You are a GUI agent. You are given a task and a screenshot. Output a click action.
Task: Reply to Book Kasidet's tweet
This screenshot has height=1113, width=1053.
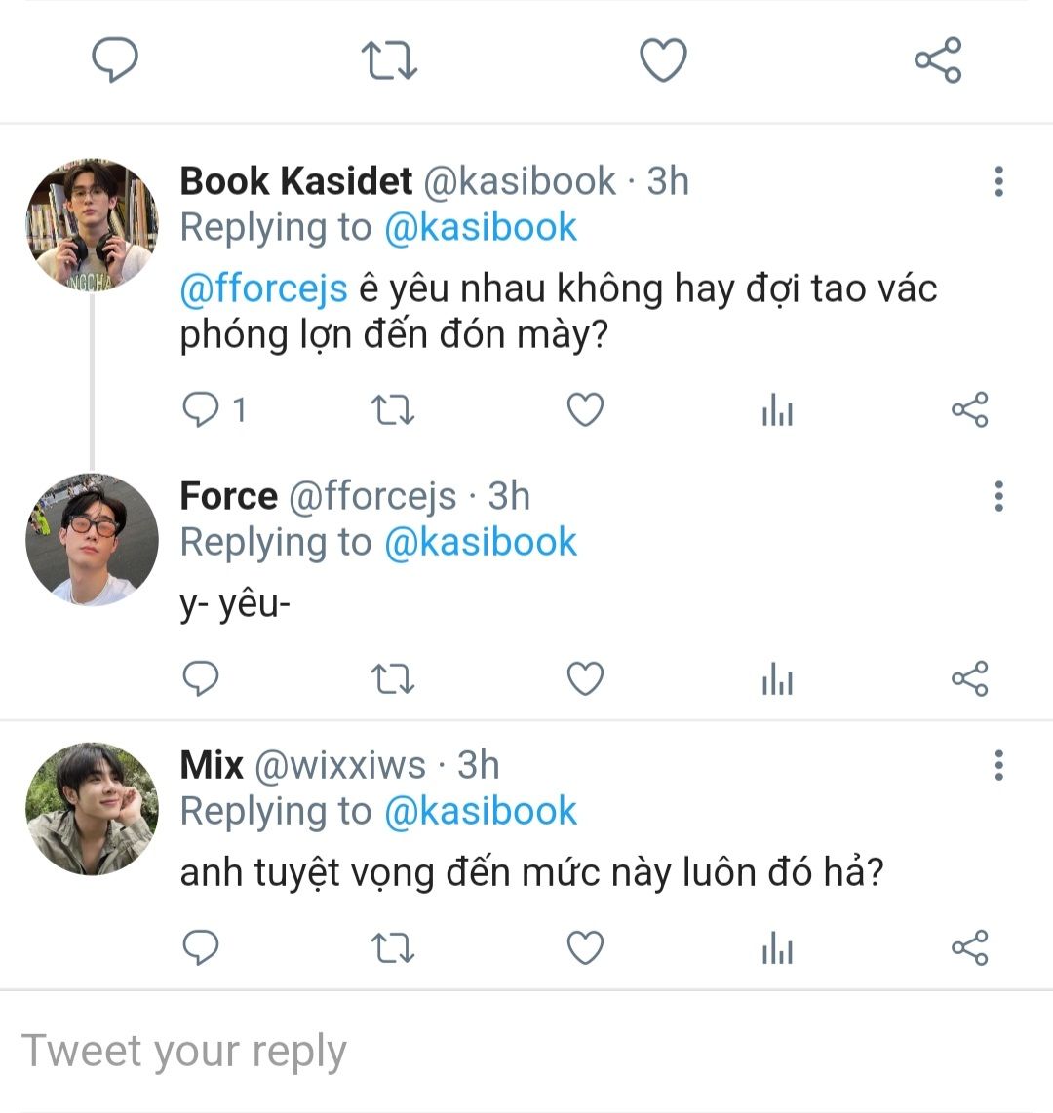(202, 410)
